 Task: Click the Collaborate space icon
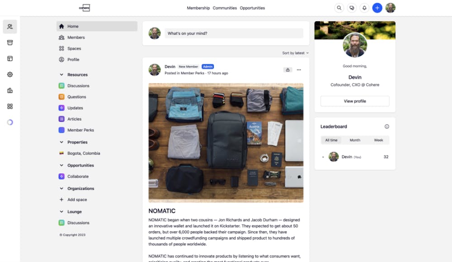(61, 176)
